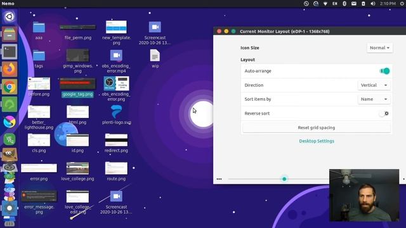Screen dimensions: 406x228
Task: Select love_college_edit.png file icon
Action: [77, 196]
